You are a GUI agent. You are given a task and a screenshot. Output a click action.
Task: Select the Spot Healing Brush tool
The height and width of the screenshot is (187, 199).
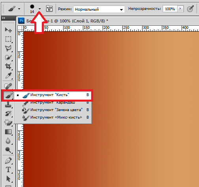pos(8,86)
